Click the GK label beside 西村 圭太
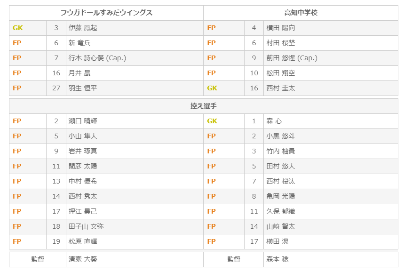The image size is (404, 272). (x=212, y=88)
